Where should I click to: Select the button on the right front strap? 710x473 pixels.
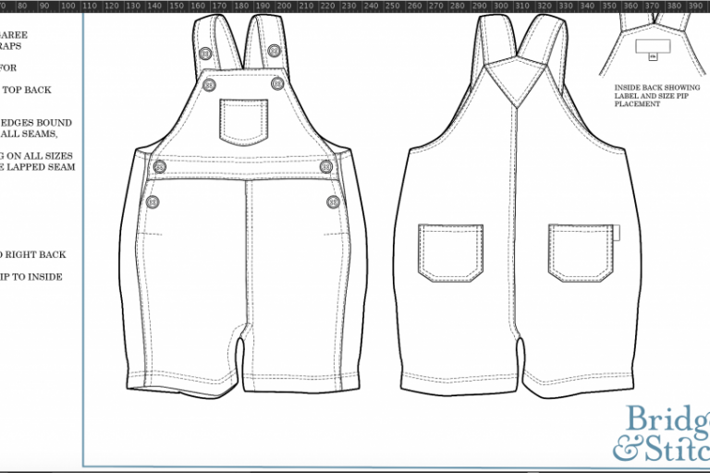click(x=274, y=51)
